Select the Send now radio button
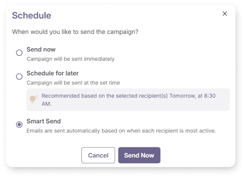Viewport: 244px width, 177px height. (x=19, y=53)
